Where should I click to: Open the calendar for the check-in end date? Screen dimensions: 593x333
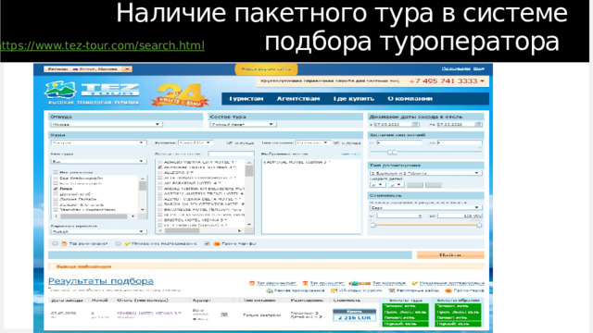478,124
